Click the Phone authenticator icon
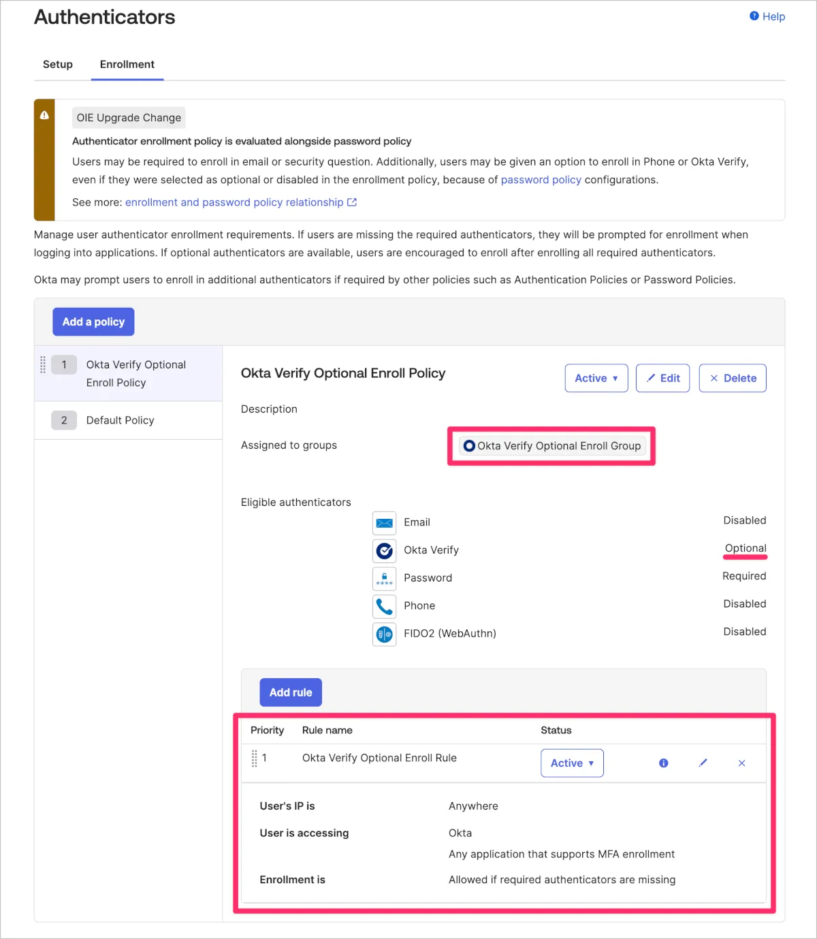 385,606
